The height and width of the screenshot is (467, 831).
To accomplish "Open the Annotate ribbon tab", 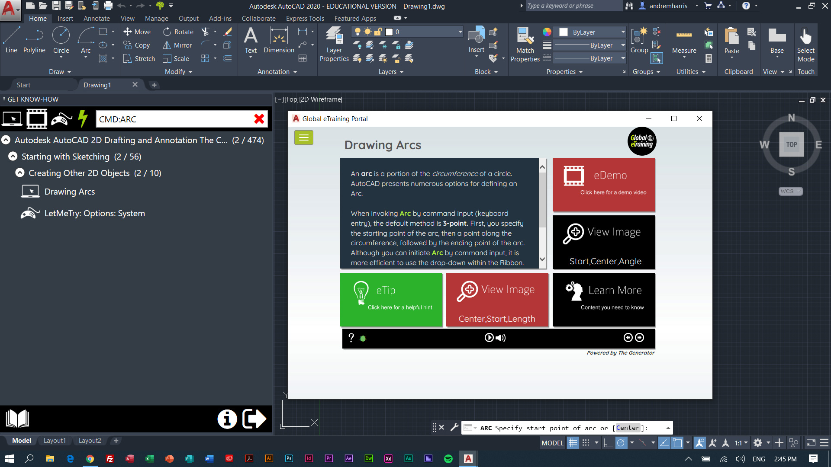I will click(97, 19).
